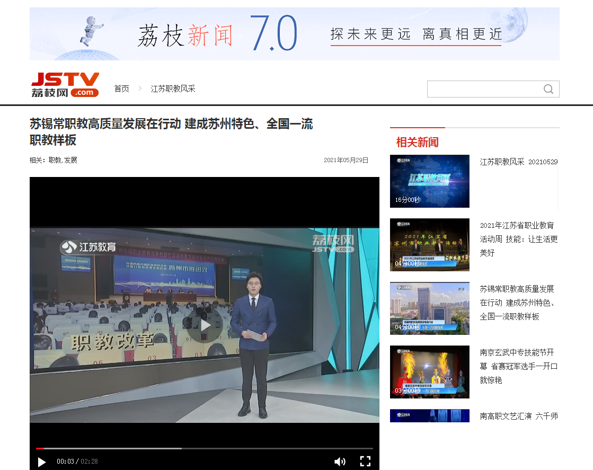Click the 职教 related tag
Viewport: 593px width, 470px height.
(55, 160)
